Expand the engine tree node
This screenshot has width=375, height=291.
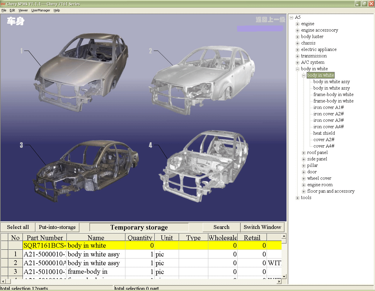coord(298,24)
